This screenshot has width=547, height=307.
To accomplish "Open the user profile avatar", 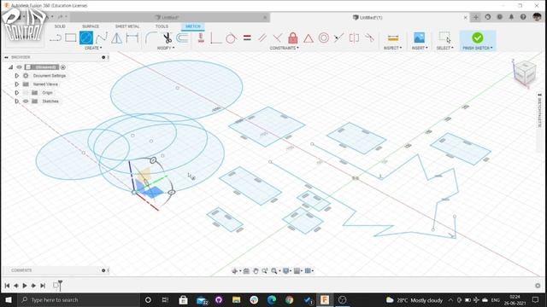I will 537,17.
